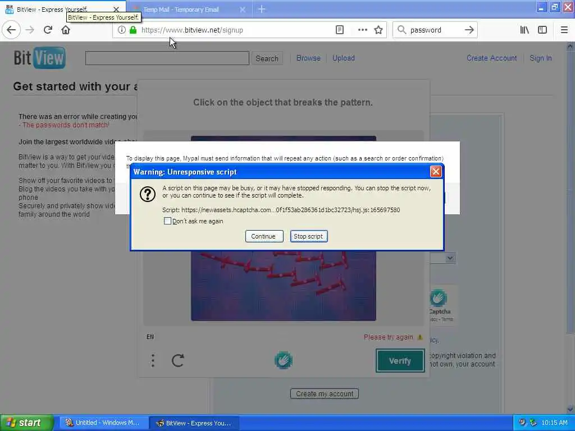Click the passwords don't match error text
This screenshot has width=575, height=431.
pos(64,125)
